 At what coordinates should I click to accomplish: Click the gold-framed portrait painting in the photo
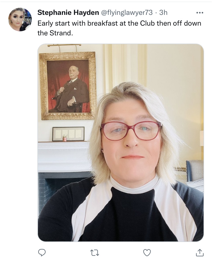tap(68, 86)
